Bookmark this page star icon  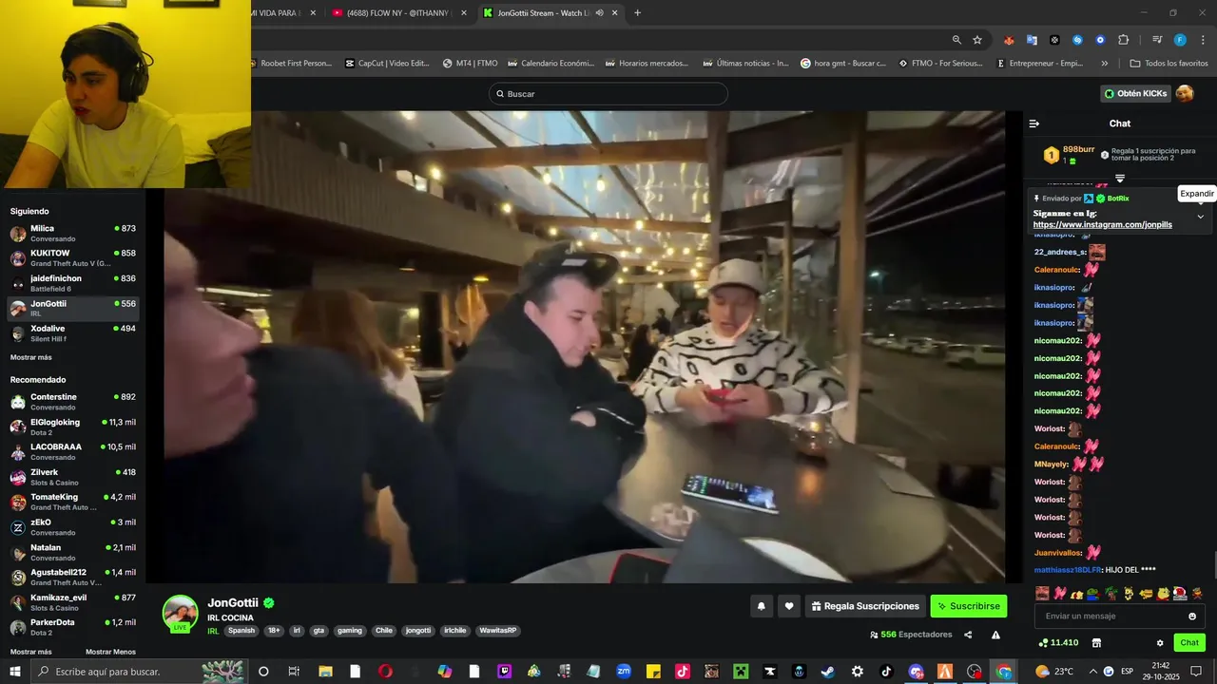pyautogui.click(x=977, y=40)
